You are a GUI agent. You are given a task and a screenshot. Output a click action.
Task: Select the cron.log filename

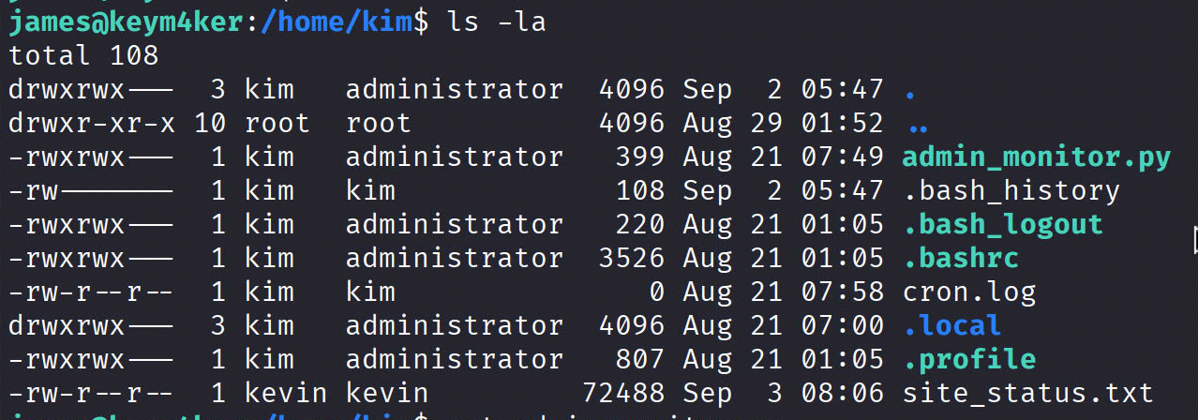click(x=968, y=292)
